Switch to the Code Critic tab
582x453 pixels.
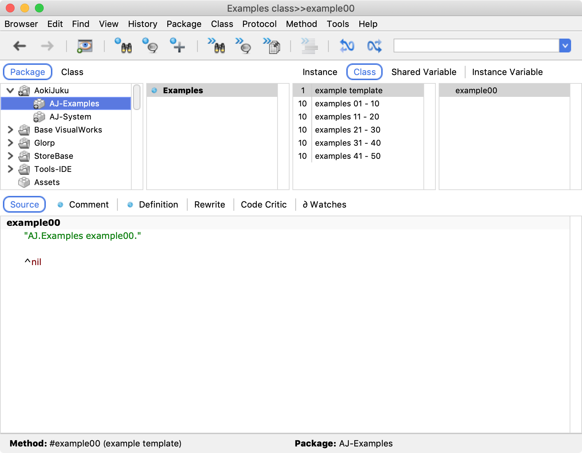[264, 204]
